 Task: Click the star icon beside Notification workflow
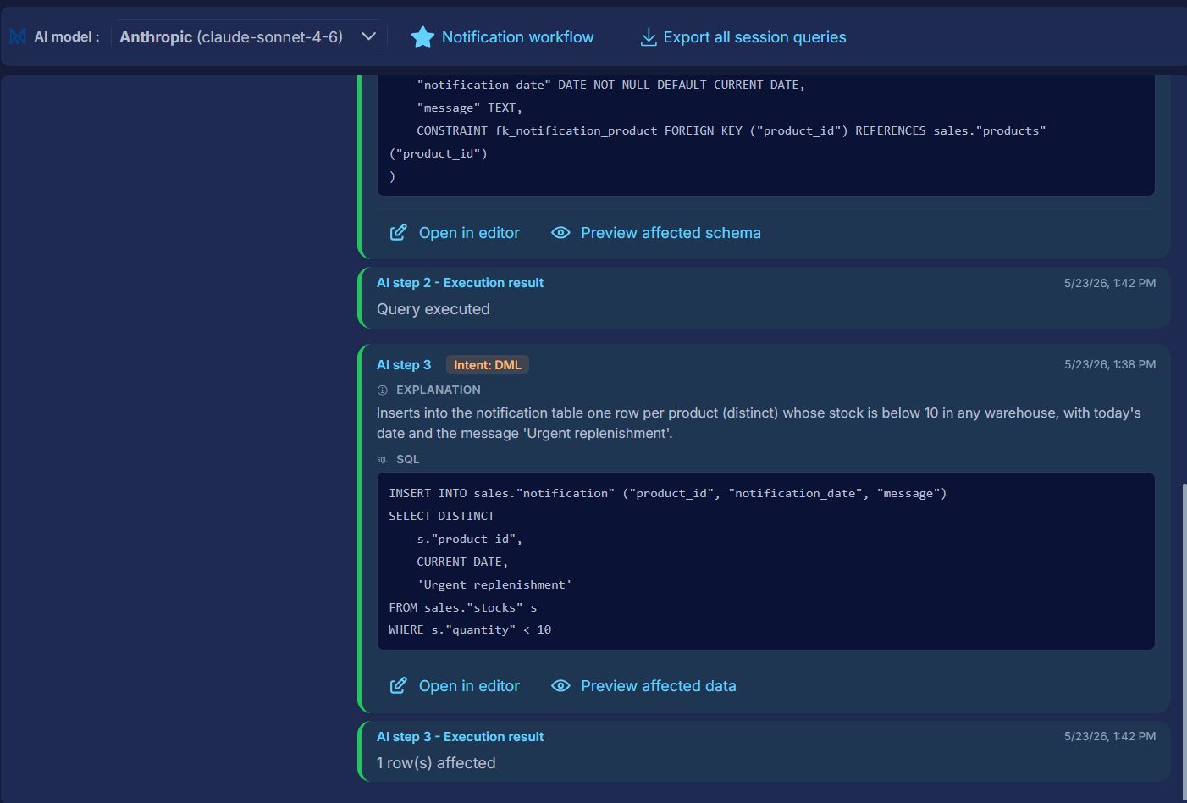(422, 37)
